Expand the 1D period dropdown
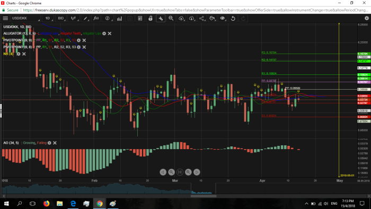This screenshot has width=371, height=209. [x=49, y=18]
